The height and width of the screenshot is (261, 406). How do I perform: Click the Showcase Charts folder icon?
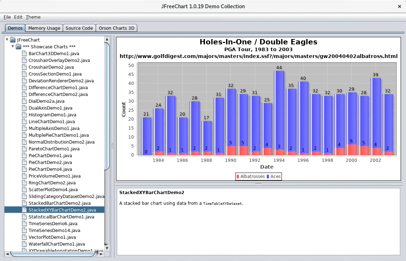click(x=19, y=47)
